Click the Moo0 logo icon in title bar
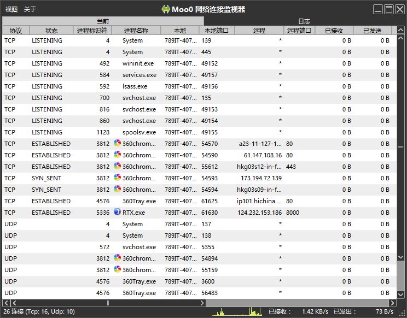The height and width of the screenshot is (318, 407). click(165, 9)
